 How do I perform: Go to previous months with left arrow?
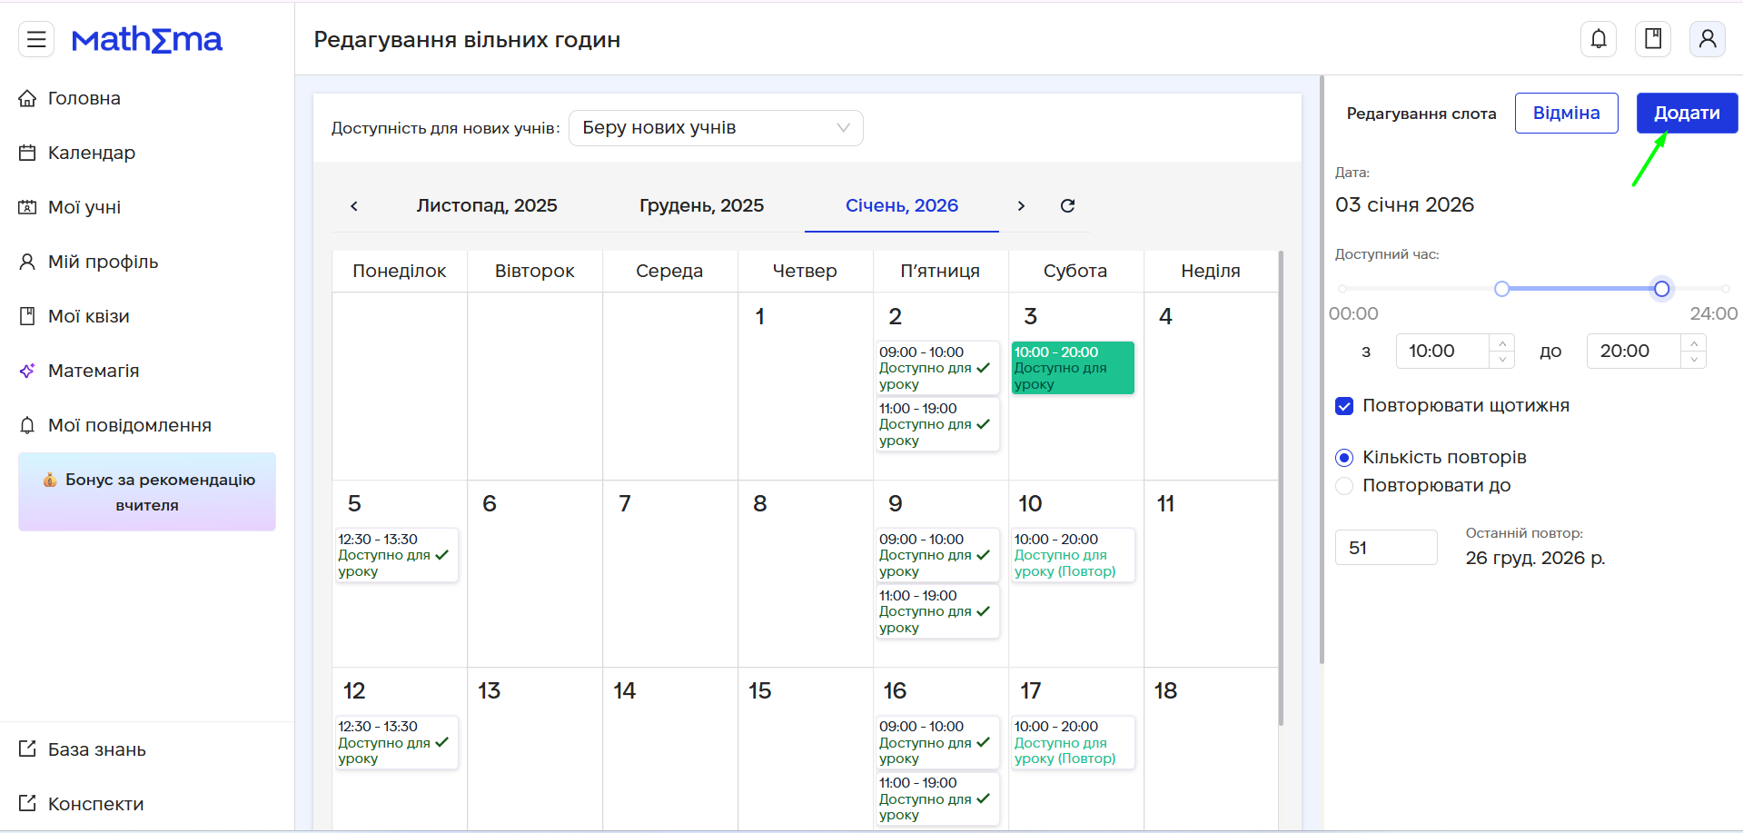tap(354, 206)
